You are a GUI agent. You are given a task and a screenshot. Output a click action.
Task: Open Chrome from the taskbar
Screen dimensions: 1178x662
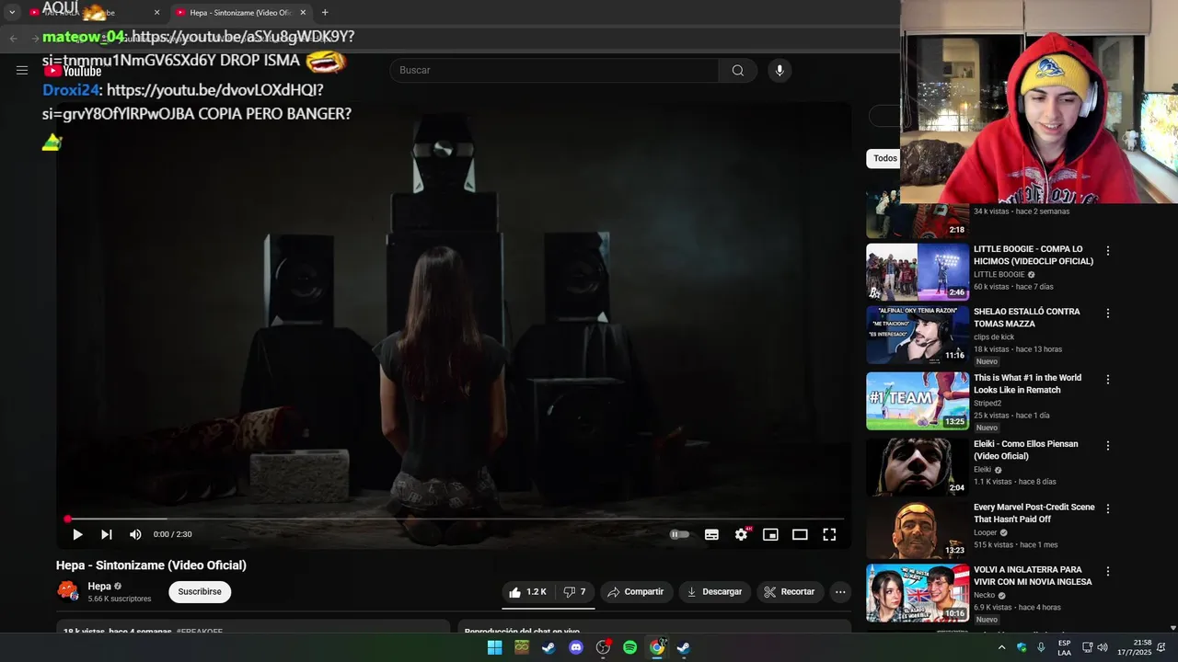coord(657,647)
